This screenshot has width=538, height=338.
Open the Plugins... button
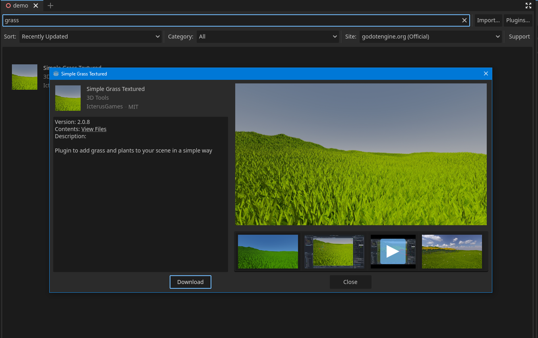(518, 20)
